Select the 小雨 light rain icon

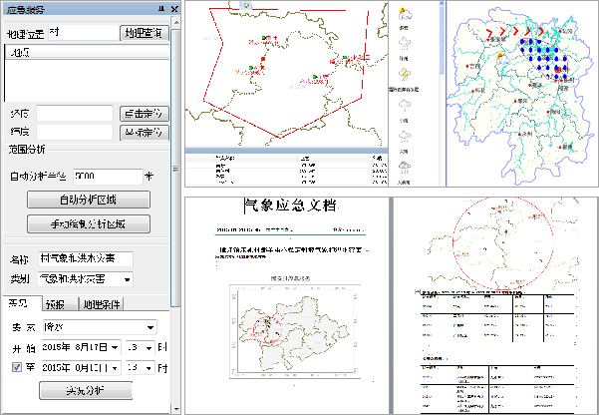coord(407,106)
